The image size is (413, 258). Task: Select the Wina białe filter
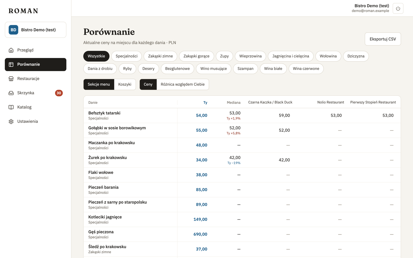(273, 69)
